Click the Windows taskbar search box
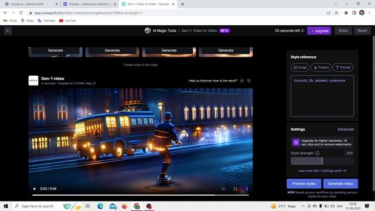Viewport: 375px width, 211px height. pyautogui.click(x=36, y=206)
